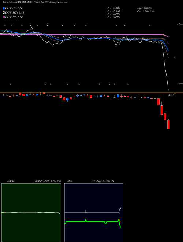
Task: Click the blue DOW ST legend swatch
Action: [x=4, y=8]
